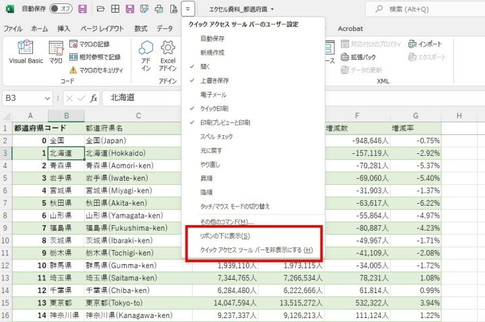485x322 pixels.
Task: Click the select-all corner of the sheet
Action: (x=6, y=116)
